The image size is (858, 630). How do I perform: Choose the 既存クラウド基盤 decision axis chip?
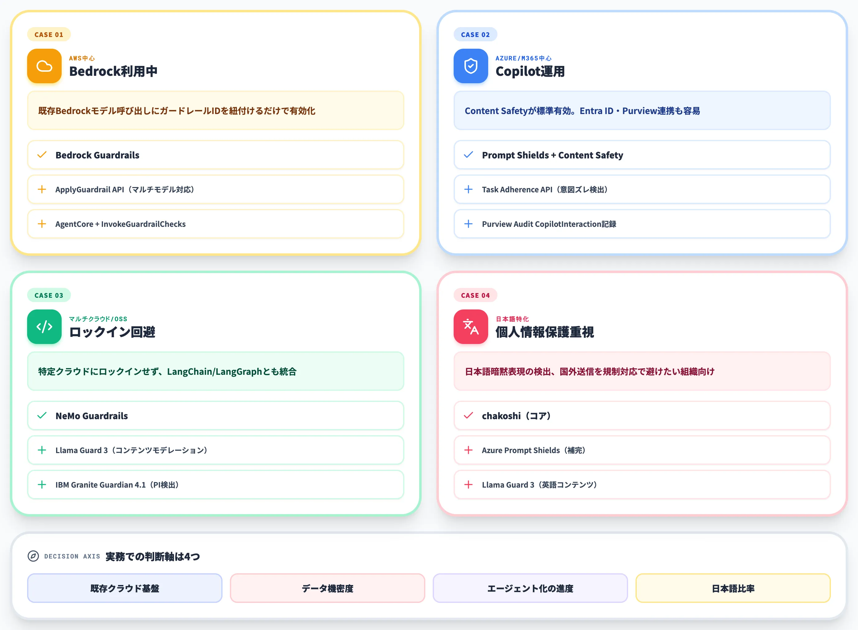(125, 588)
